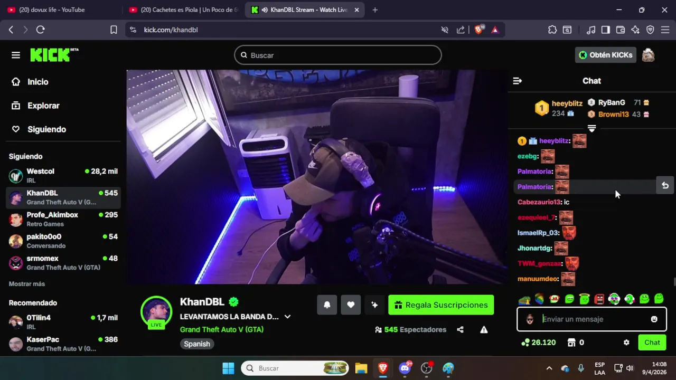Click the Obtén KICKs button
Image resolution: width=676 pixels, height=380 pixels.
(605, 55)
